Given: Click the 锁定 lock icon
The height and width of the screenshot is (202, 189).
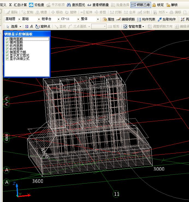Looking at the screenshot, I should 154,5.
